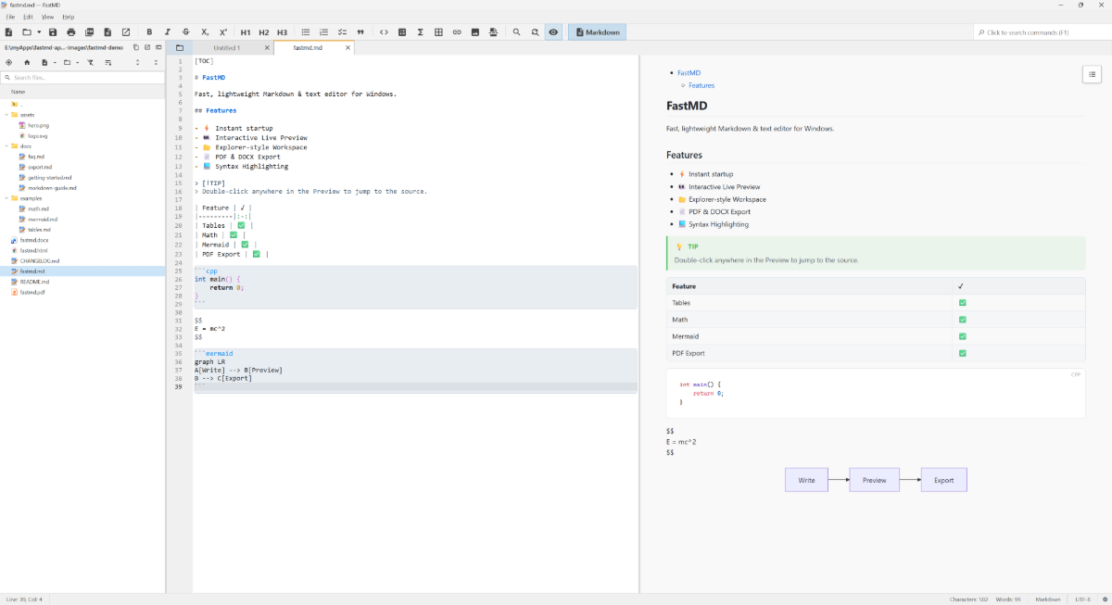Click the save all icon beside print
This screenshot has height=605, width=1112.
[90, 32]
